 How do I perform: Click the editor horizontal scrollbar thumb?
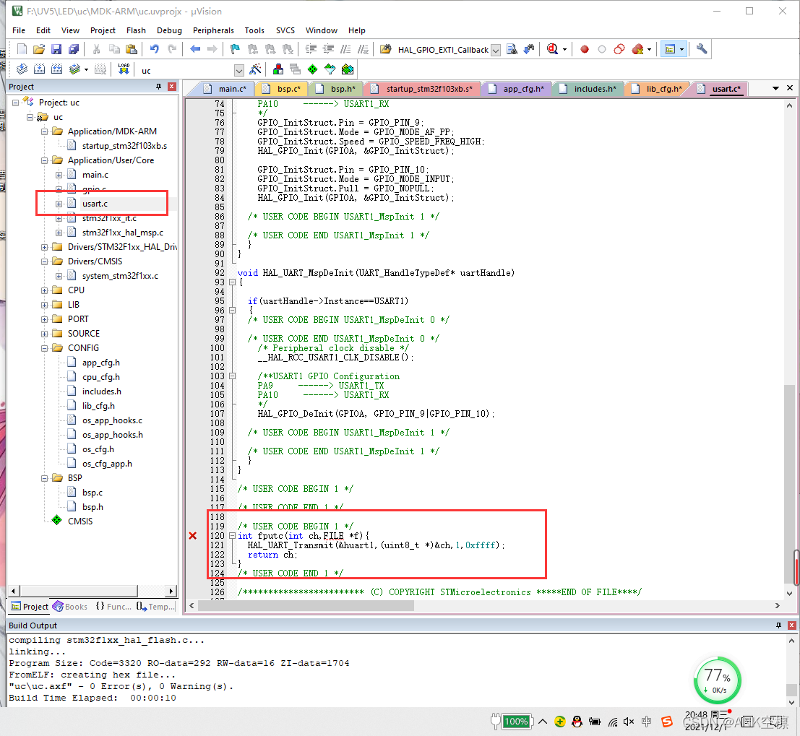coord(306,605)
